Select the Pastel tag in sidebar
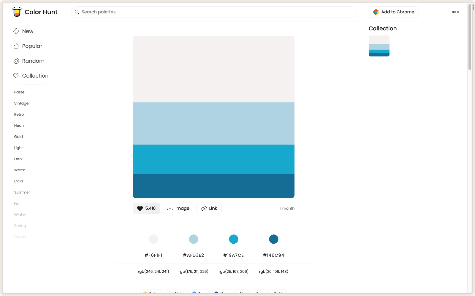This screenshot has height=296, width=475. tap(20, 92)
